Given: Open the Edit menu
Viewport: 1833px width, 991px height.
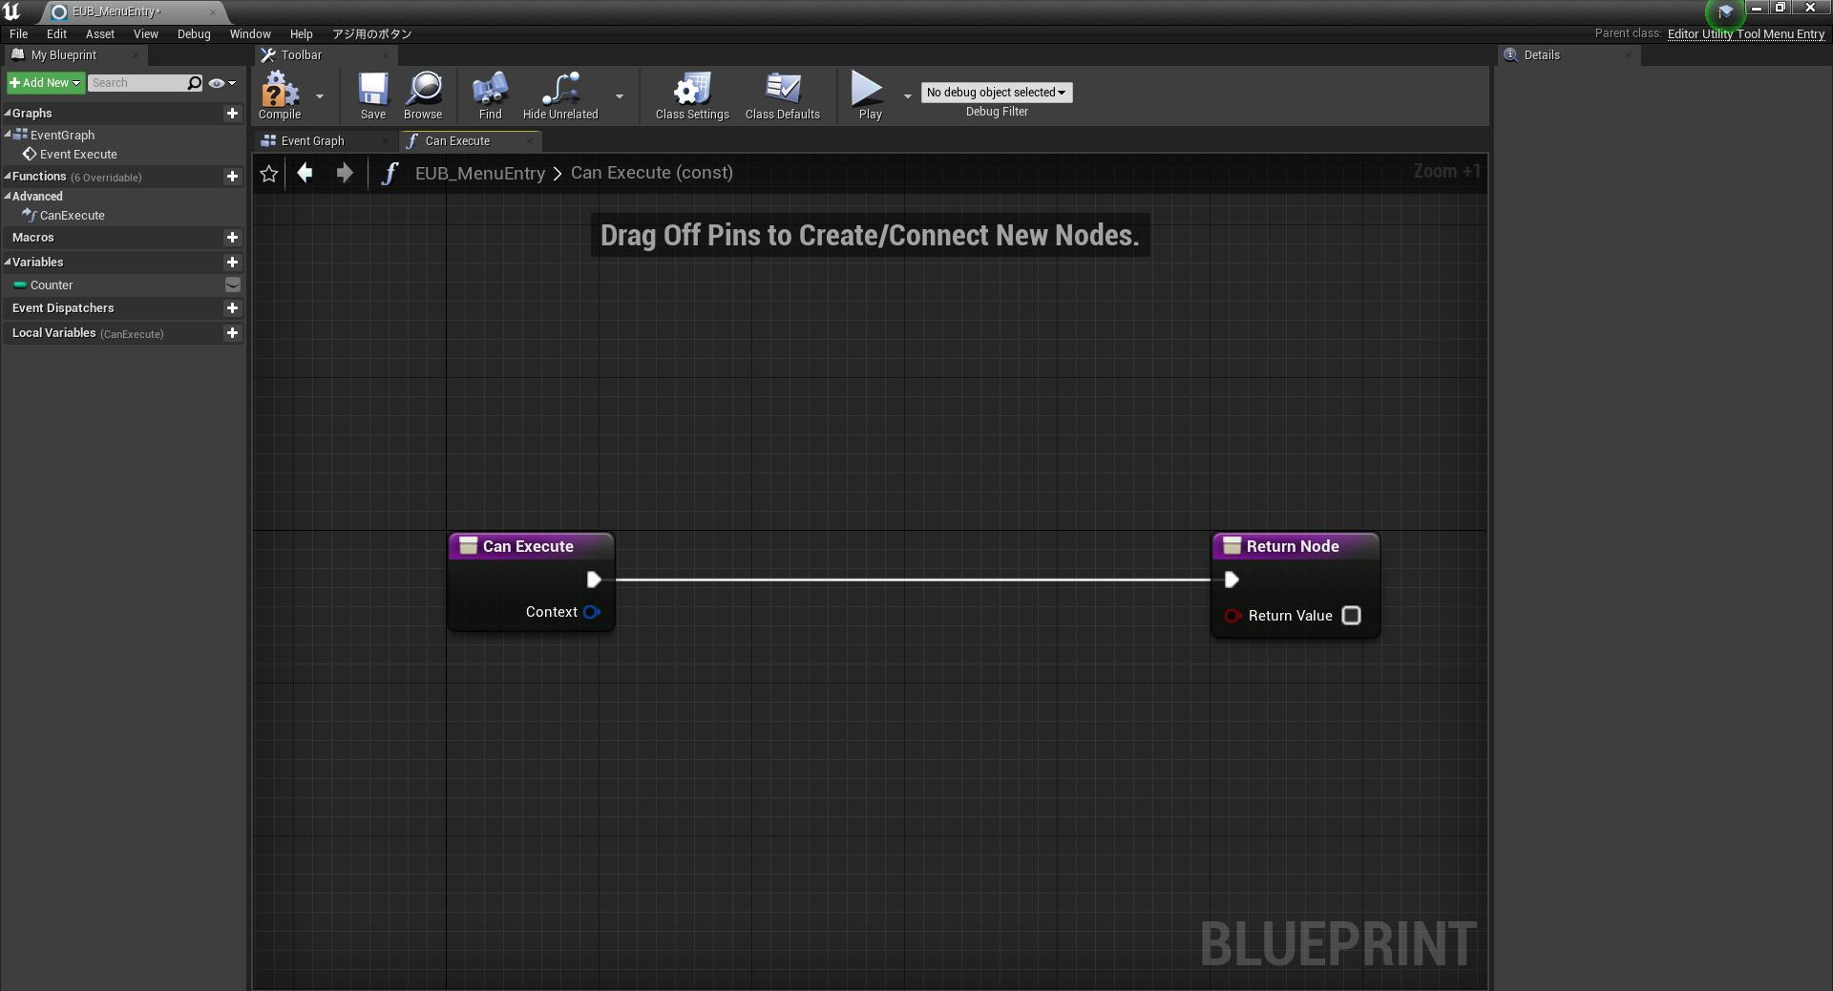Looking at the screenshot, I should coord(57,34).
